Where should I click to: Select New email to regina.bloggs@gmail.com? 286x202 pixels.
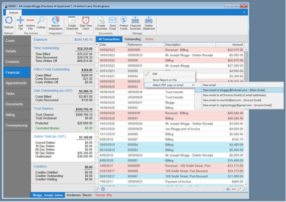pos(239,105)
